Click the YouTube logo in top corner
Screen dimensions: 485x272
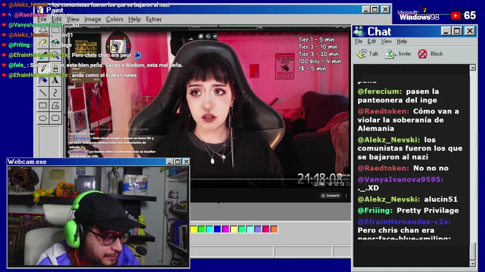click(455, 15)
